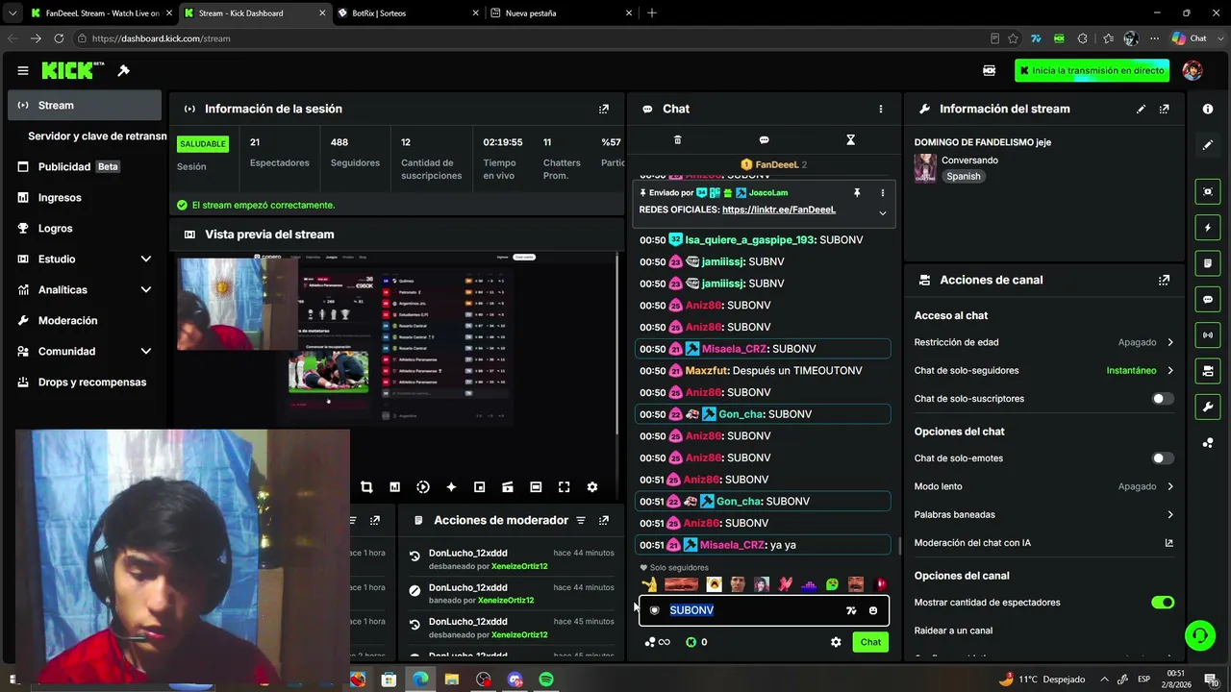Open moderator gavel icon in top bar
This screenshot has height=692, width=1231.
(123, 70)
